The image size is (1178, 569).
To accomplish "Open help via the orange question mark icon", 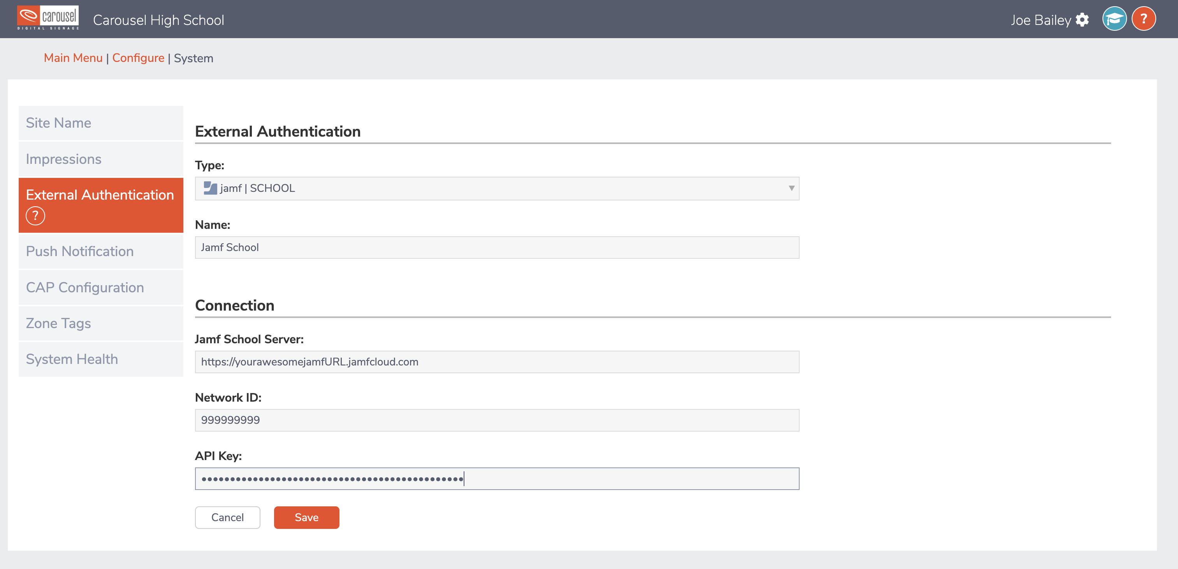I will tap(1144, 19).
